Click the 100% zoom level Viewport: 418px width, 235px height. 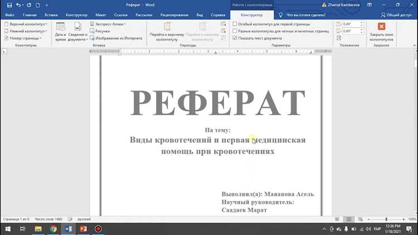[412, 219]
